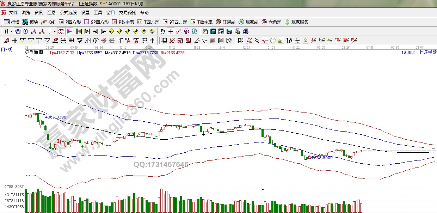Click the calculator icon in toolbar

[x=213, y=31]
